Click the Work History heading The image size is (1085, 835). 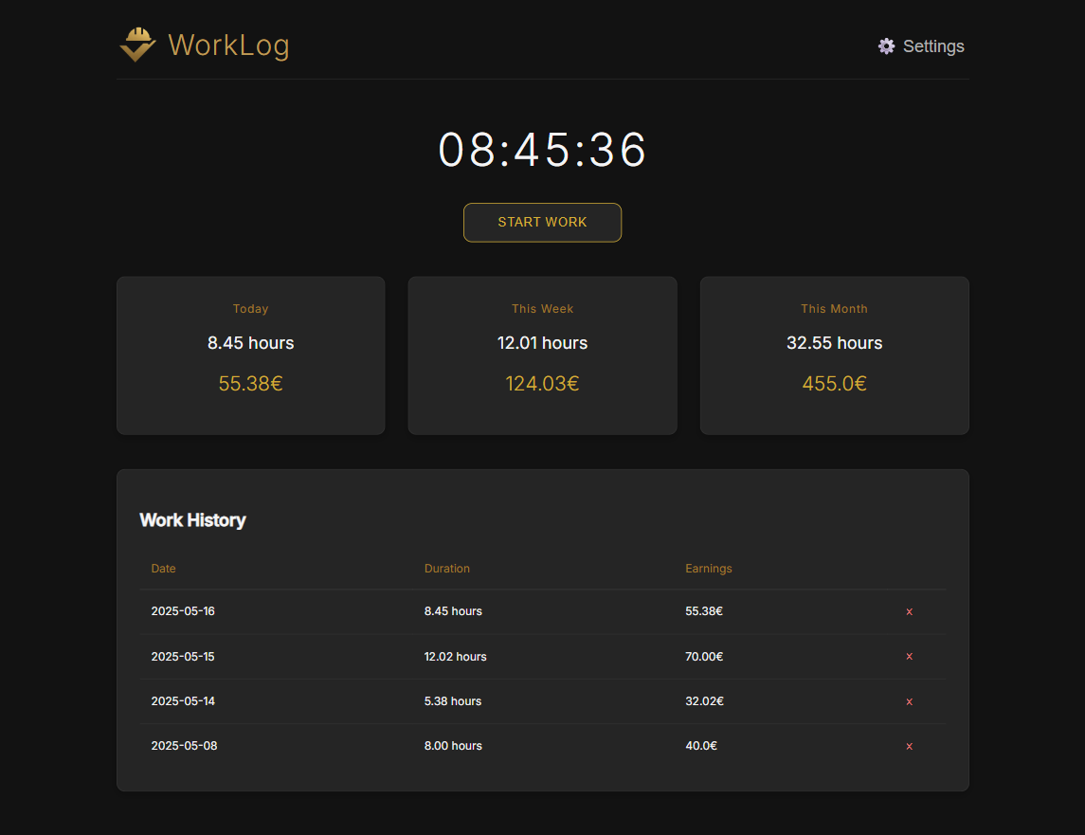[192, 519]
